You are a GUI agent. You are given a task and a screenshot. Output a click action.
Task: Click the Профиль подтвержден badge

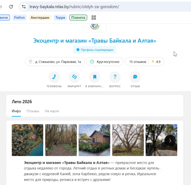(95, 50)
